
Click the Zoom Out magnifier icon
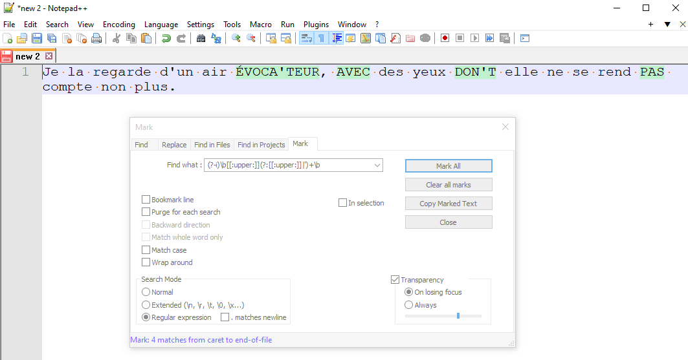[251, 39]
